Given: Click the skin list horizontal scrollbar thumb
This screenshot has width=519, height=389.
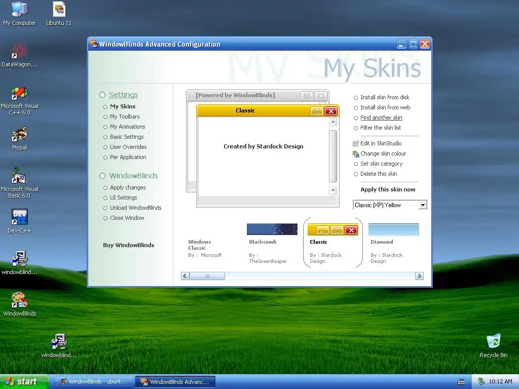Looking at the screenshot, I should click(207, 276).
